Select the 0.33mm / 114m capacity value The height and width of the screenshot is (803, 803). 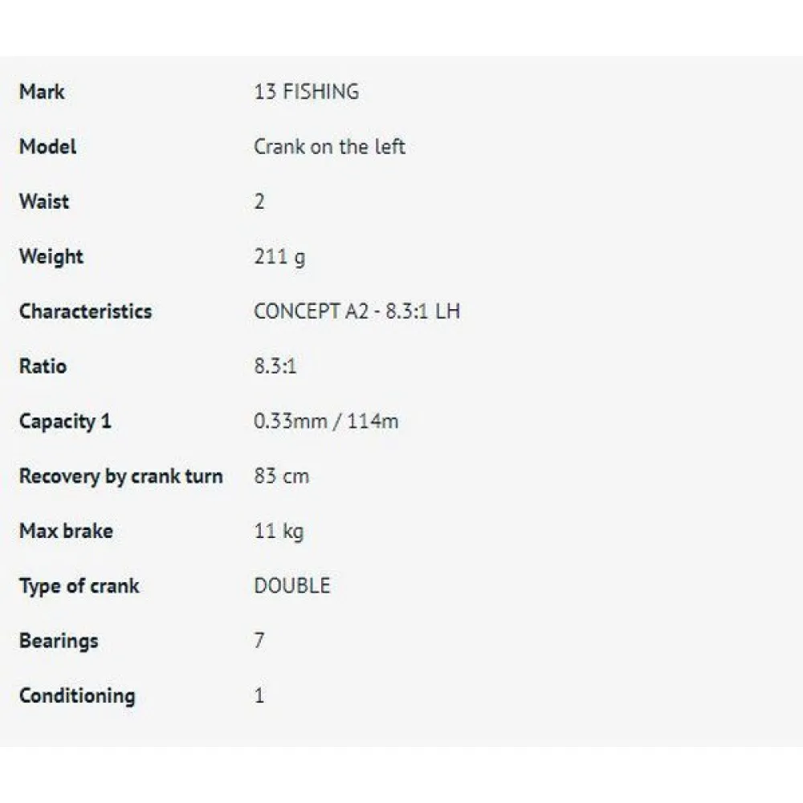coord(326,422)
